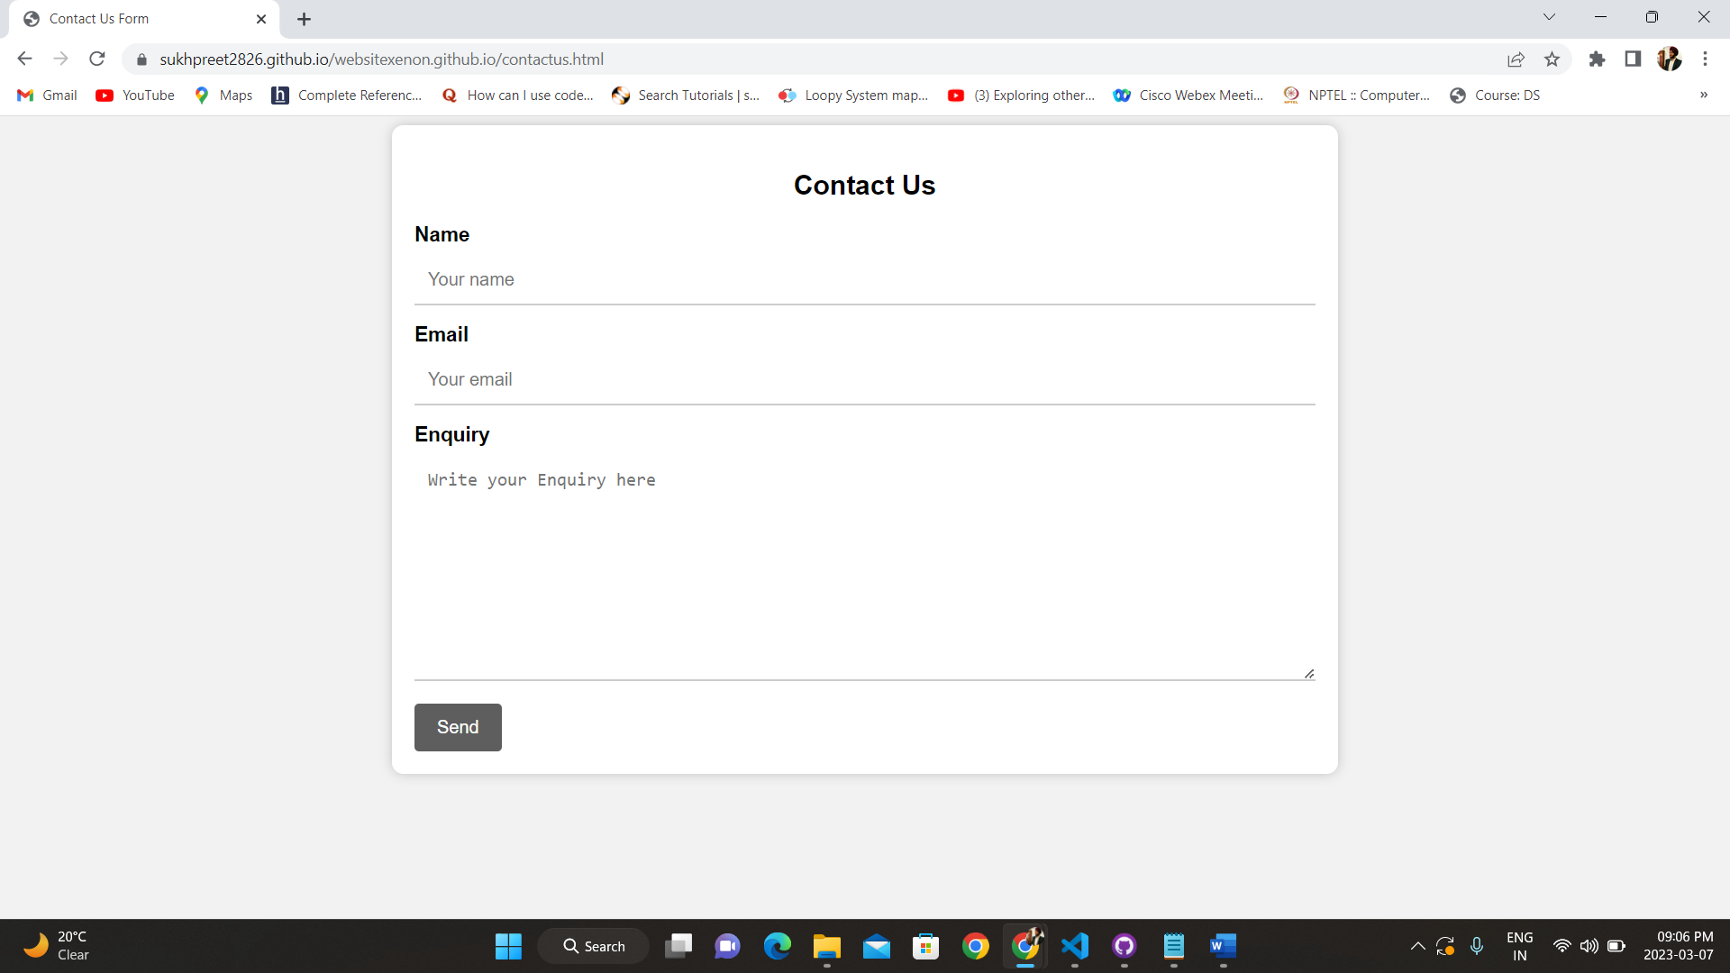Toggle the browser side panel icon

point(1633,59)
